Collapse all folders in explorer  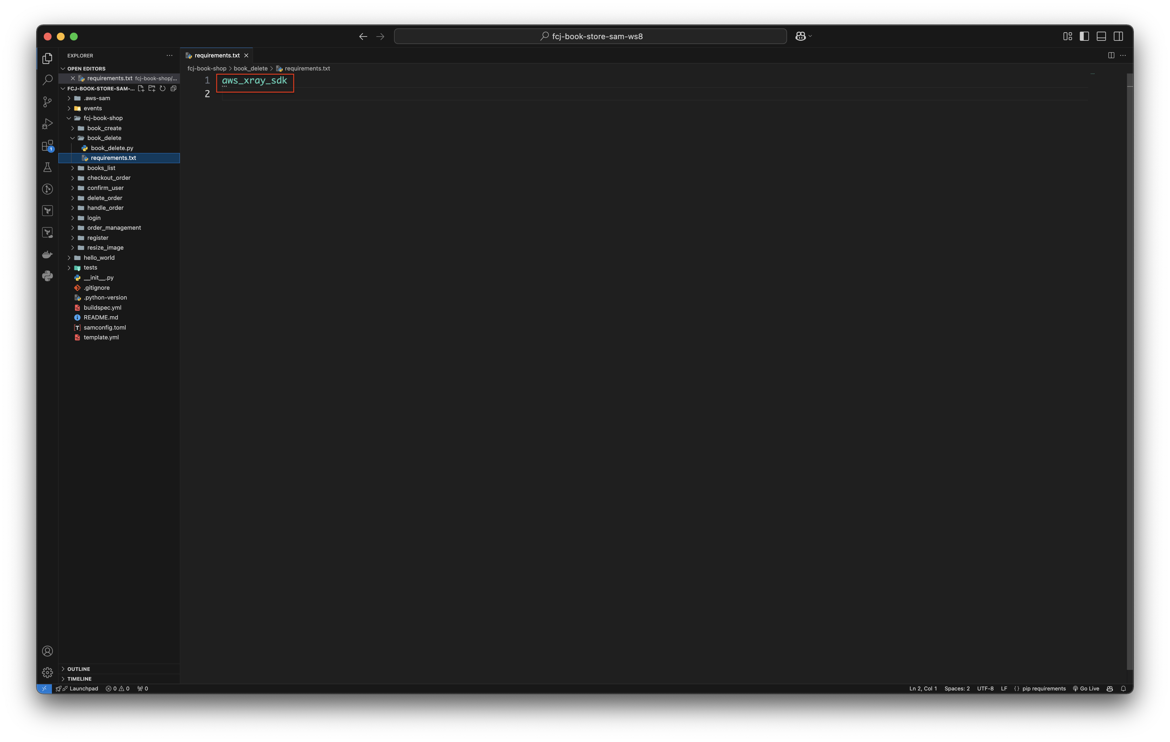(x=173, y=88)
